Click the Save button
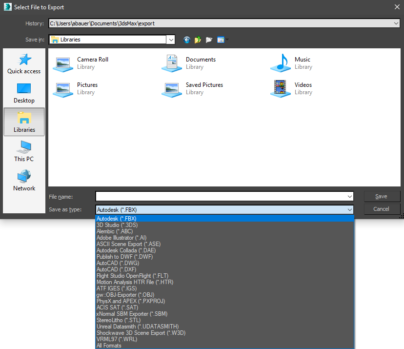The image size is (404, 349). pyautogui.click(x=382, y=196)
